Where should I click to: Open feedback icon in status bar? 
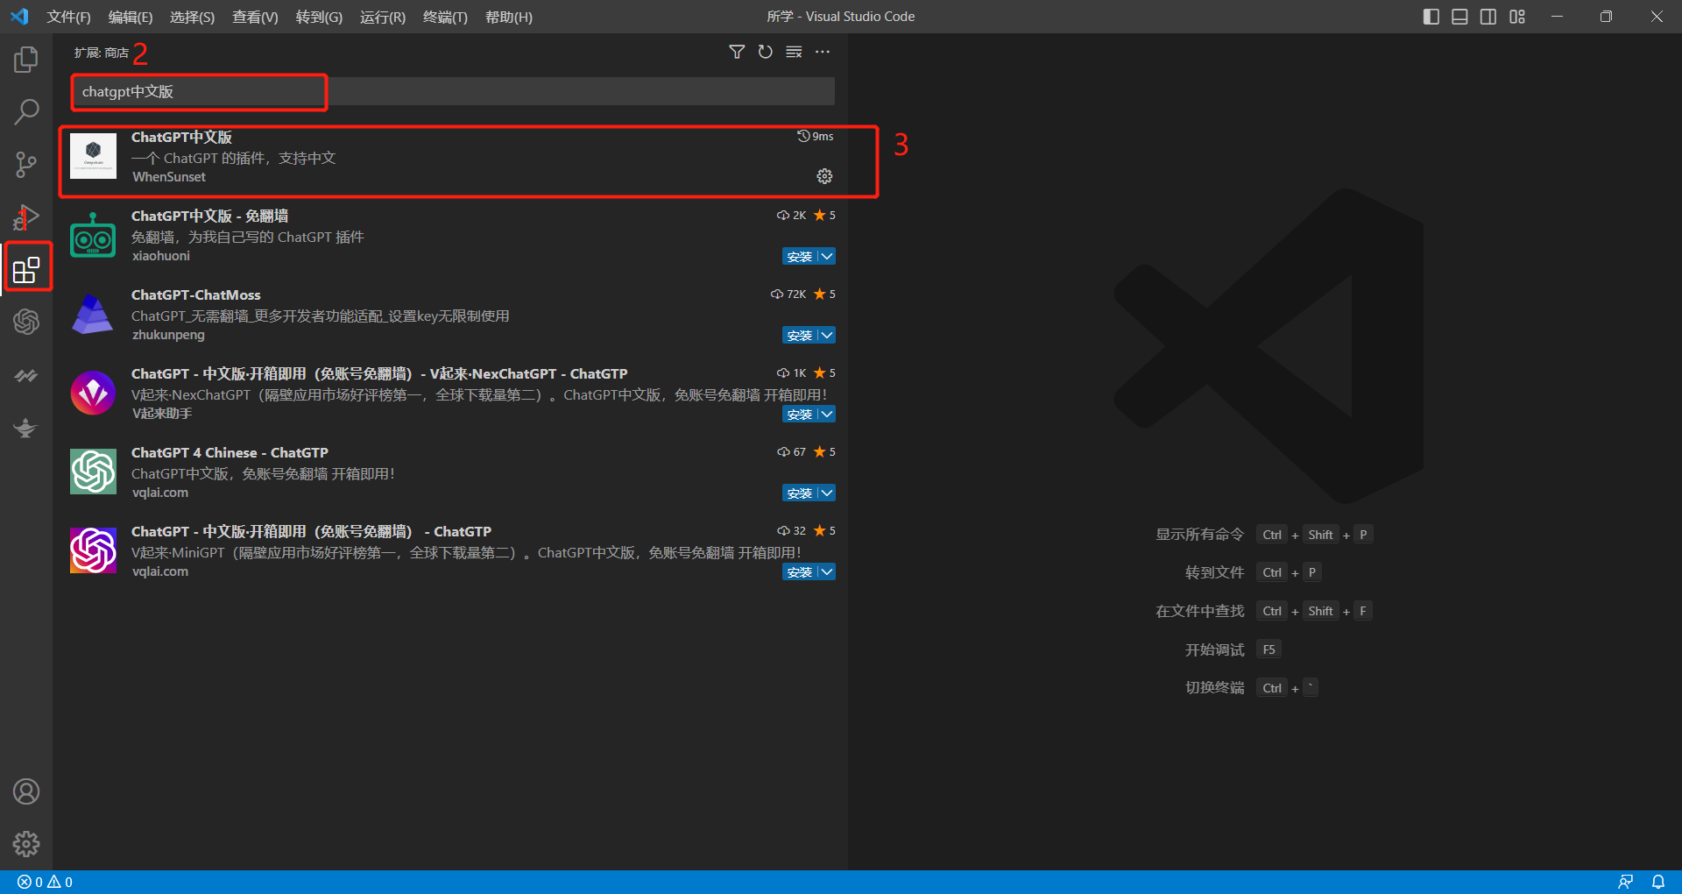(1625, 882)
